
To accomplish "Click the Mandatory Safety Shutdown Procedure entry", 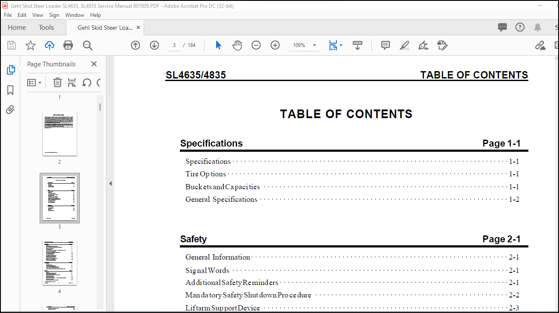I will click(248, 295).
